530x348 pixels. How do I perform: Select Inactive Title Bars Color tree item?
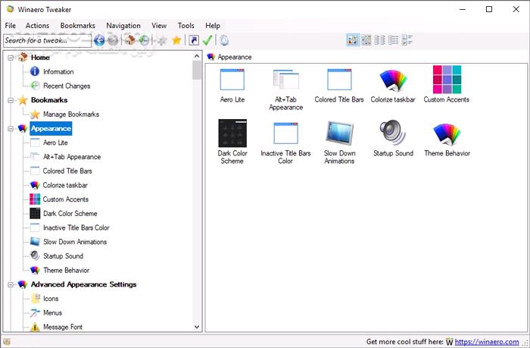point(76,228)
